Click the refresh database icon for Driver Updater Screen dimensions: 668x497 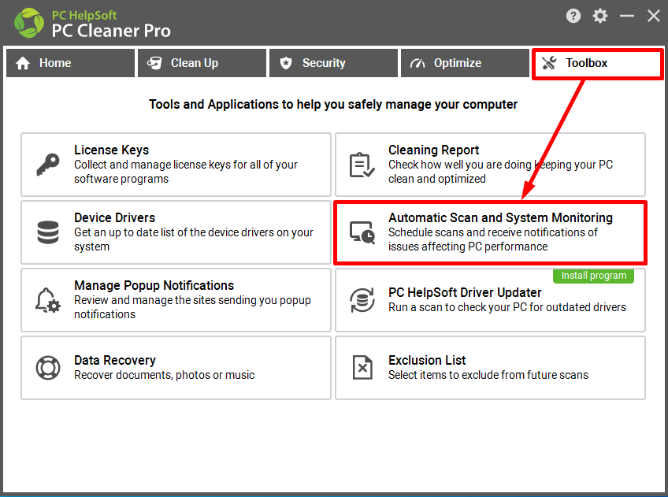point(362,300)
